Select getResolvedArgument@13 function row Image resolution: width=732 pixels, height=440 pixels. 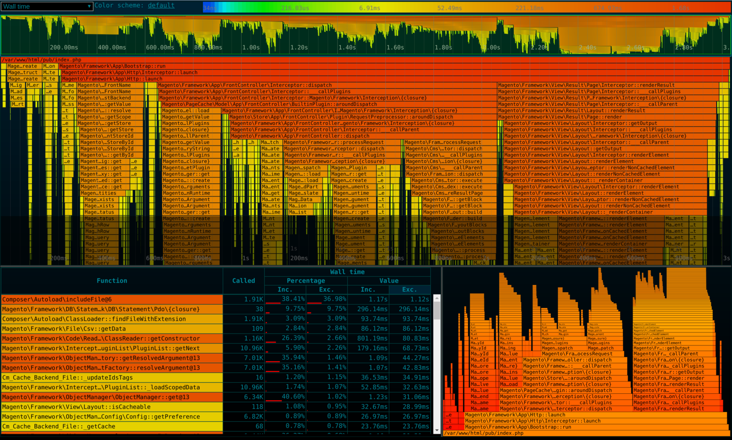click(112, 358)
